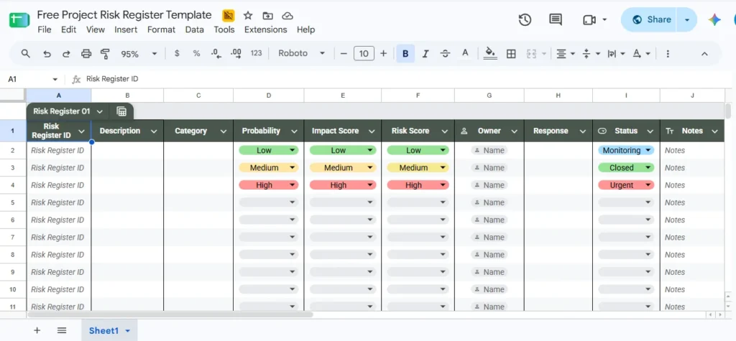The width and height of the screenshot is (736, 341).
Task: Format as currency with dollar icon
Action: 177,53
